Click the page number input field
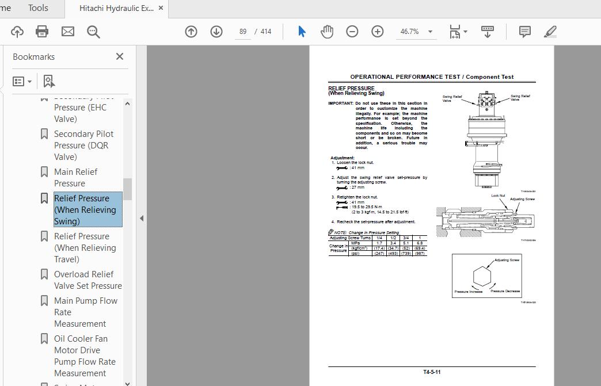 coord(242,32)
